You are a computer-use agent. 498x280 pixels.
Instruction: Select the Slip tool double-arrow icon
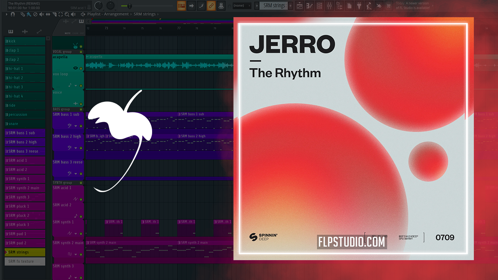click(48, 14)
